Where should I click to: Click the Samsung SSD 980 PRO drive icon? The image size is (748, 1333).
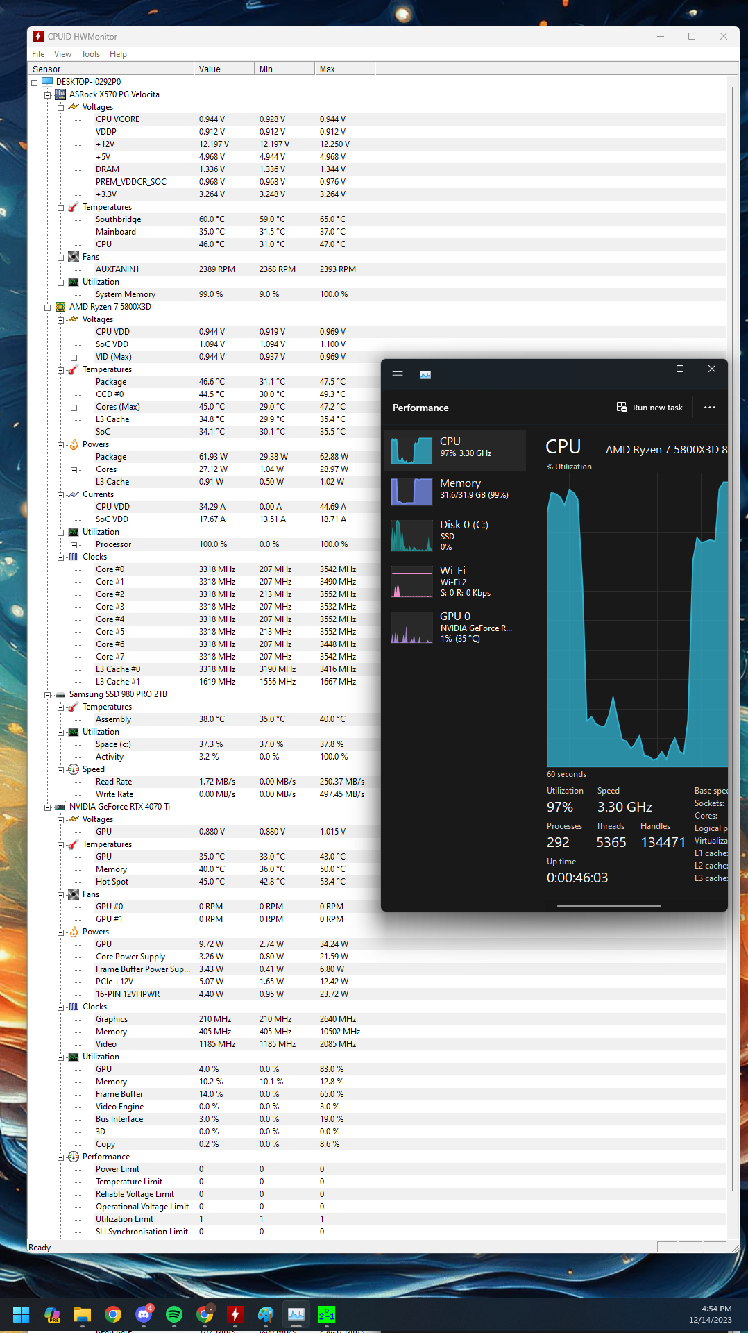tap(60, 694)
